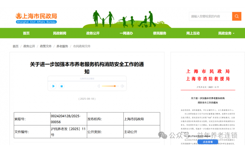This screenshot has height=153, width=245.
Task: Select the index number 0024204128/2025-00056
Action: point(66,119)
